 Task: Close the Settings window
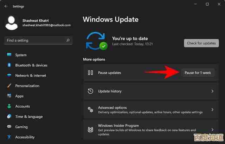219,4
